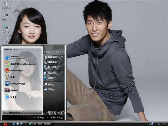Click the 注销(L) log off button

point(39,117)
